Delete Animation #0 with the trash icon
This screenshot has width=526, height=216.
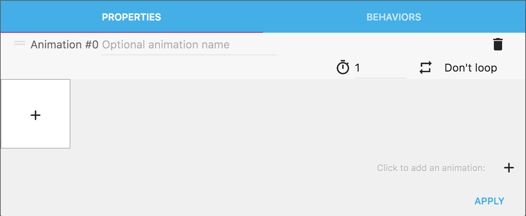[498, 45]
